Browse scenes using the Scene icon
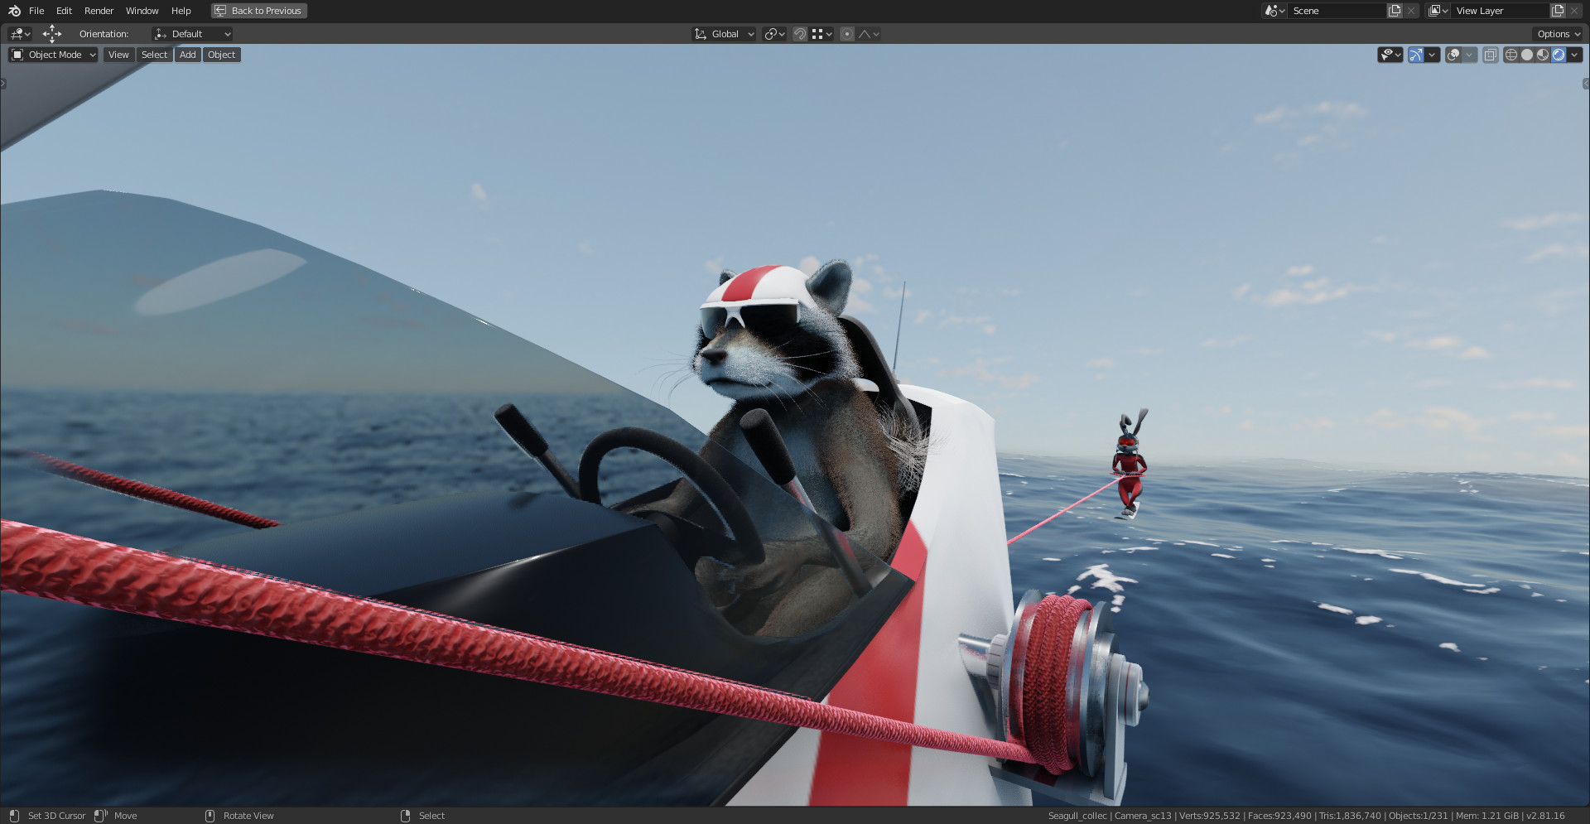Viewport: 1590px width, 824px height. tap(1274, 11)
